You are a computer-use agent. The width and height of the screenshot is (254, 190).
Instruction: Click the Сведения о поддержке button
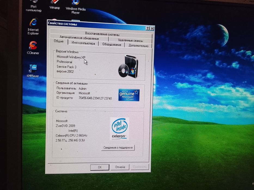pyautogui.click(x=118, y=147)
